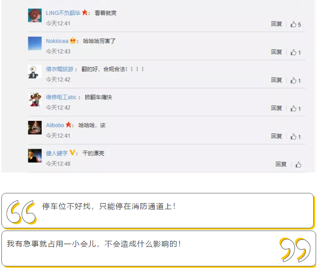Click 回复 under Alibobo's comment
The image size is (317, 271).
click(277, 136)
